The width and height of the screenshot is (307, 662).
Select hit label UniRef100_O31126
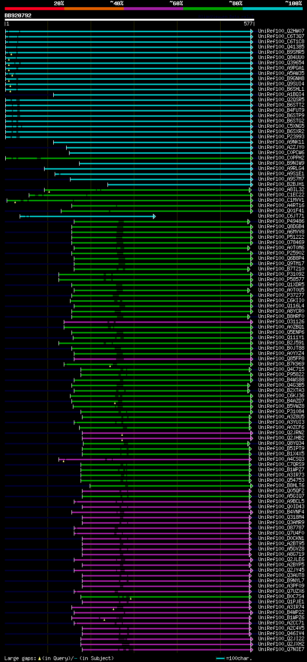click(281, 321)
